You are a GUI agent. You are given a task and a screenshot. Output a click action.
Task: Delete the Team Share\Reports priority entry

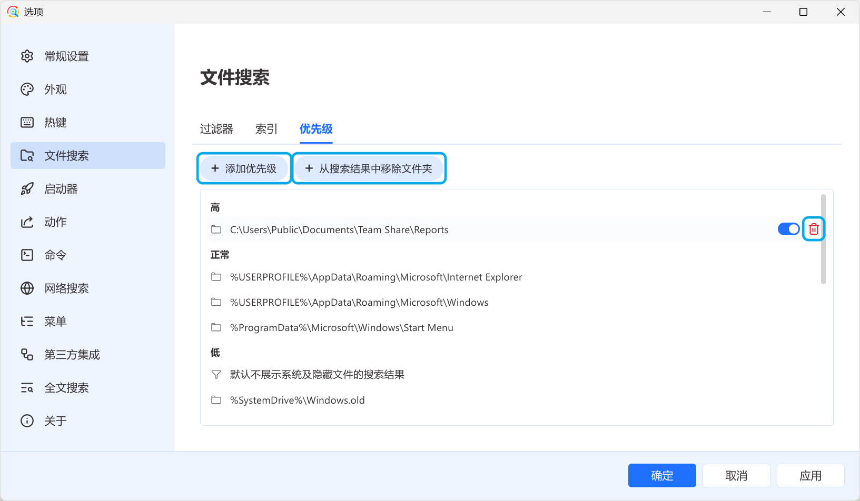(814, 229)
